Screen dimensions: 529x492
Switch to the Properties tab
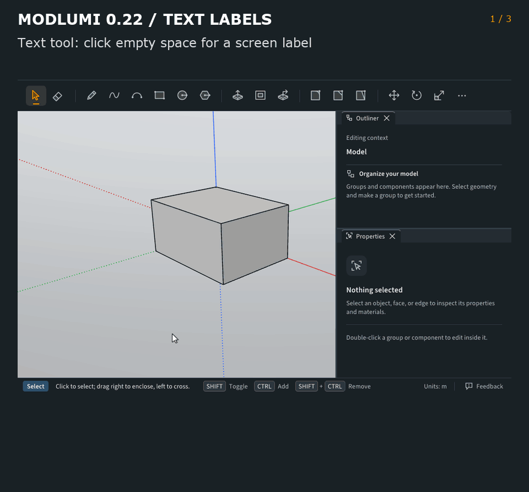pyautogui.click(x=370, y=237)
